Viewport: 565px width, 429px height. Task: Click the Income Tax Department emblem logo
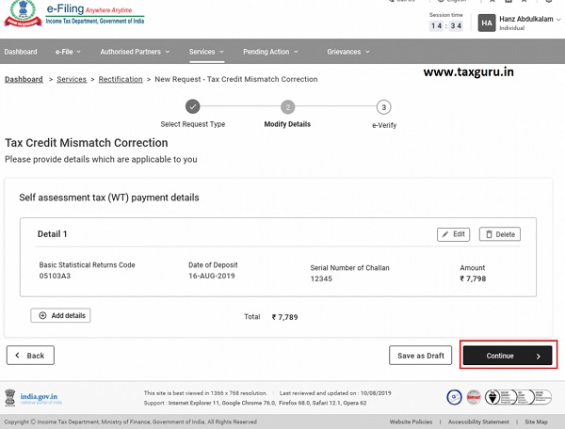[x=23, y=14]
